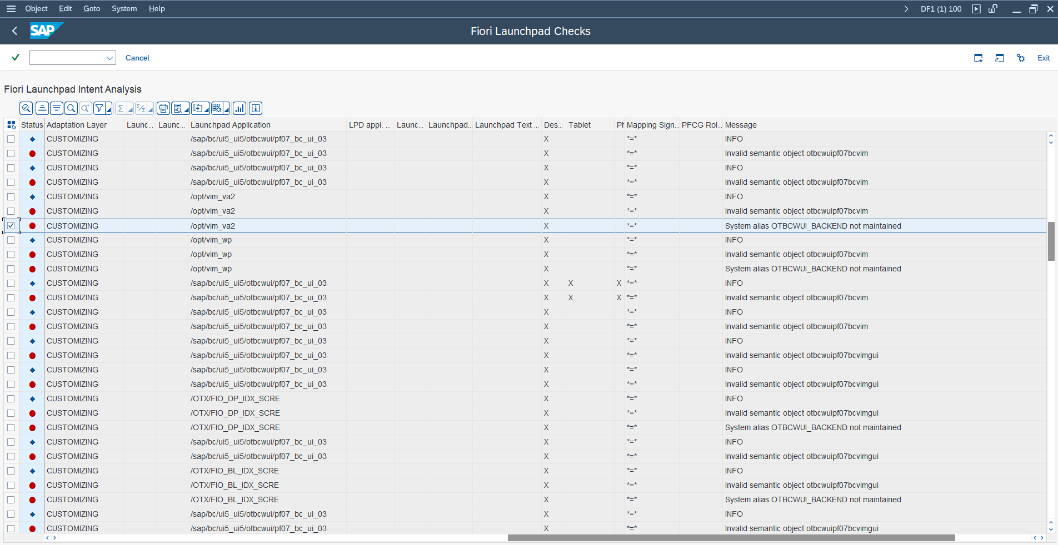The width and height of the screenshot is (1058, 545).
Task: Click the unlocked padlock icon in the title bar
Action: [x=993, y=9]
